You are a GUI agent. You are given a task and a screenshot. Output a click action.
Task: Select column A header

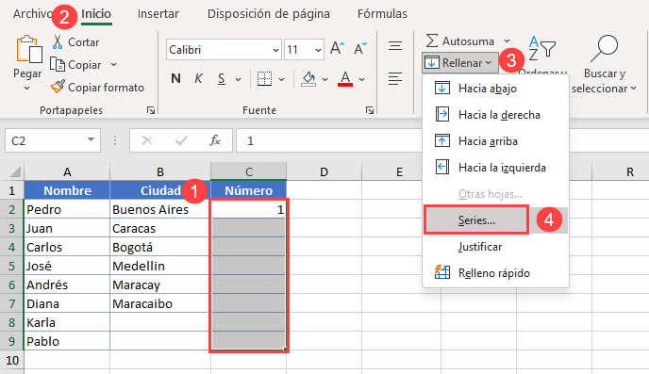(67, 171)
